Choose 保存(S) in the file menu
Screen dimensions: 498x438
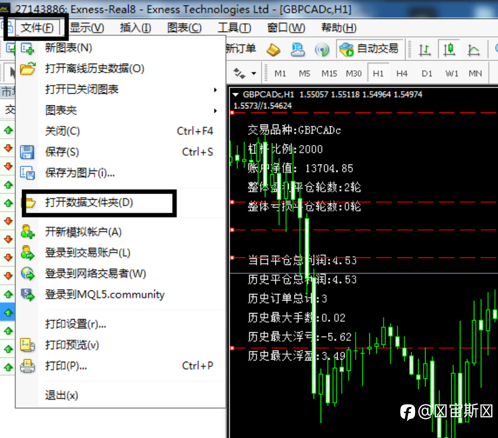pyautogui.click(x=121, y=152)
